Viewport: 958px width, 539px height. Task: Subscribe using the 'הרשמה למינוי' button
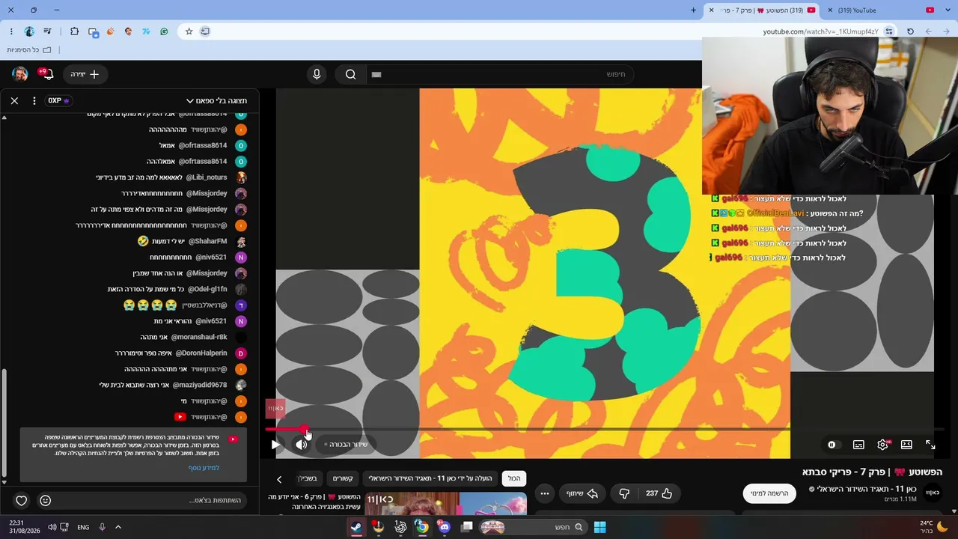tap(769, 493)
